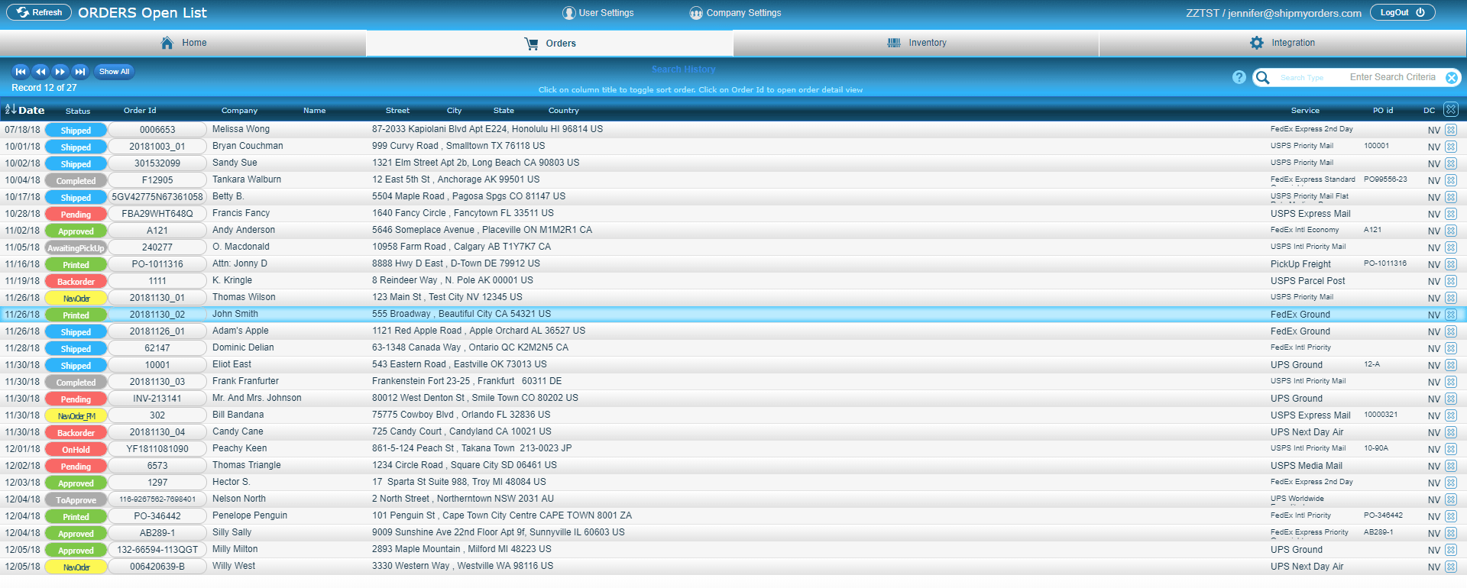Click the NewOrder_PM status badge
This screenshot has width=1467, height=588.
tap(76, 416)
